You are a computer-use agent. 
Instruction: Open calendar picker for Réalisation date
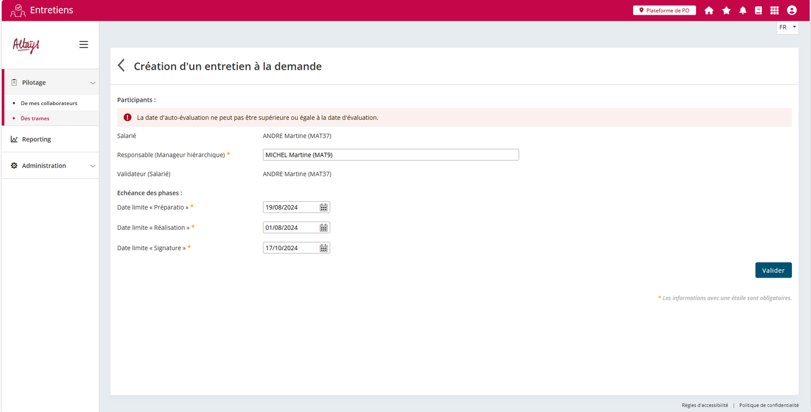pyautogui.click(x=324, y=228)
